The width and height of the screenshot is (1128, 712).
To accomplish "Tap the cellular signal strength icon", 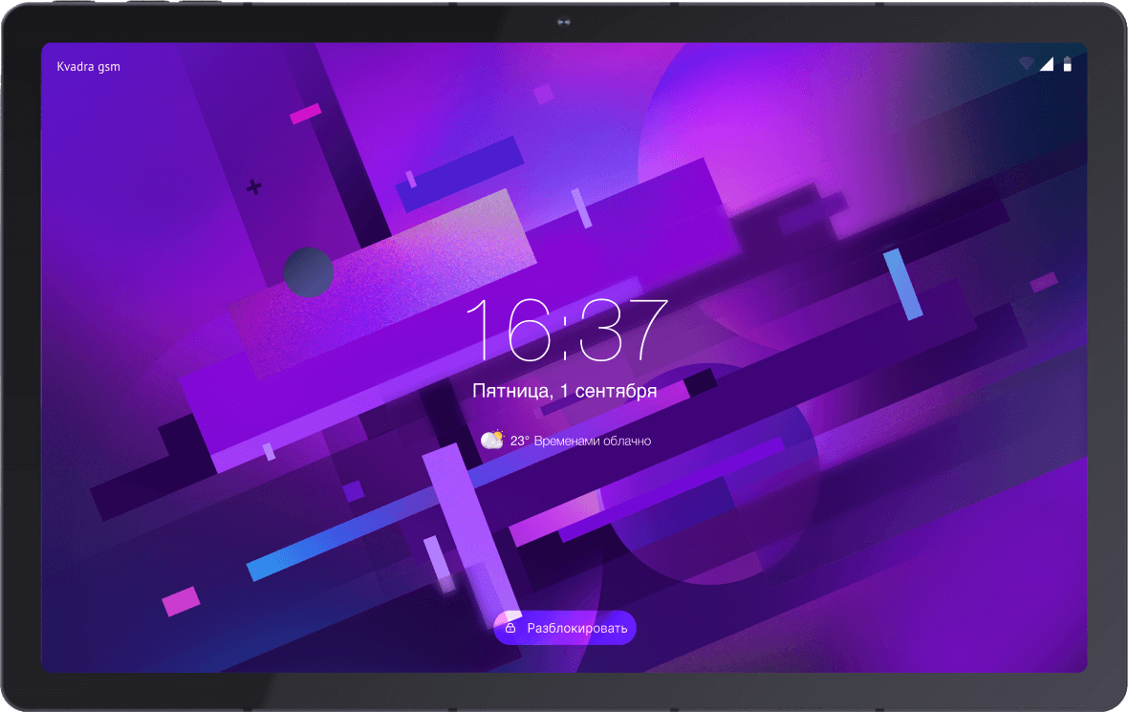I will [1047, 64].
